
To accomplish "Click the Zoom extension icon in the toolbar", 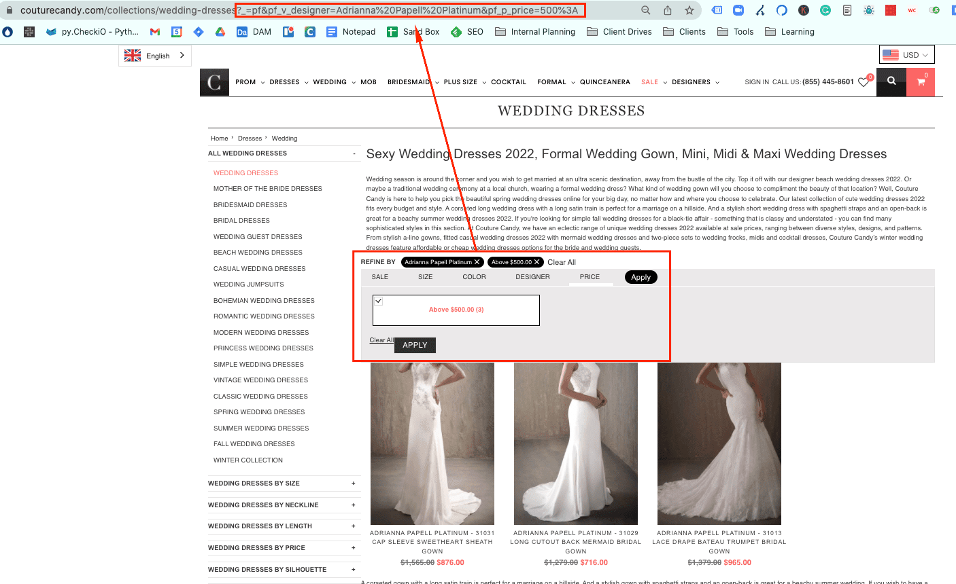I will pyautogui.click(x=739, y=10).
